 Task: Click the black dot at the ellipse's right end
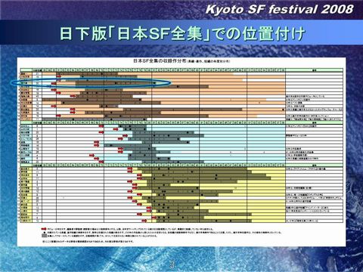(x=154, y=83)
